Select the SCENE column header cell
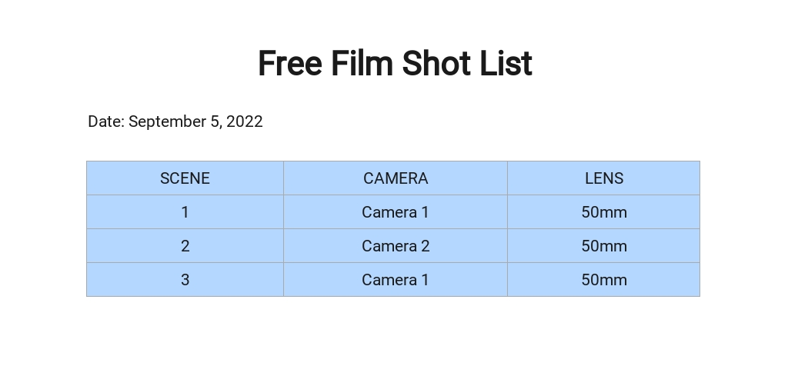This screenshot has height=366, width=788. click(x=185, y=178)
